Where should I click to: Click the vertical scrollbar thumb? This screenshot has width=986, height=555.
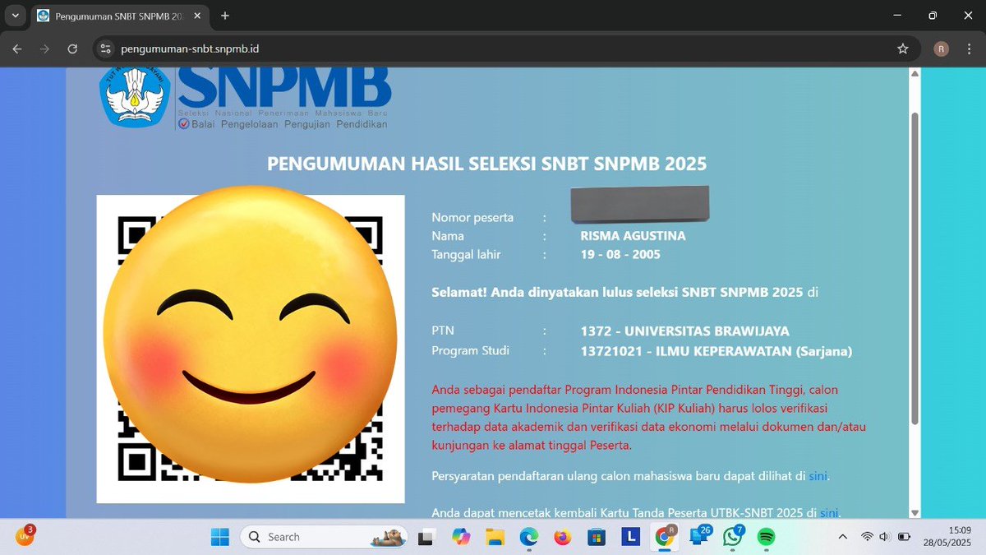915,269
